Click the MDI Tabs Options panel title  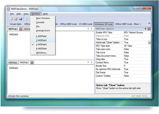point(105,29)
